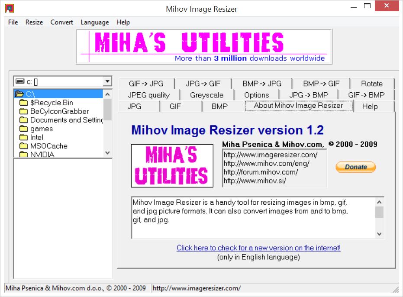Click the $Recycle.Bin folder icon
Screen dimensions: 403x297
pos(24,103)
